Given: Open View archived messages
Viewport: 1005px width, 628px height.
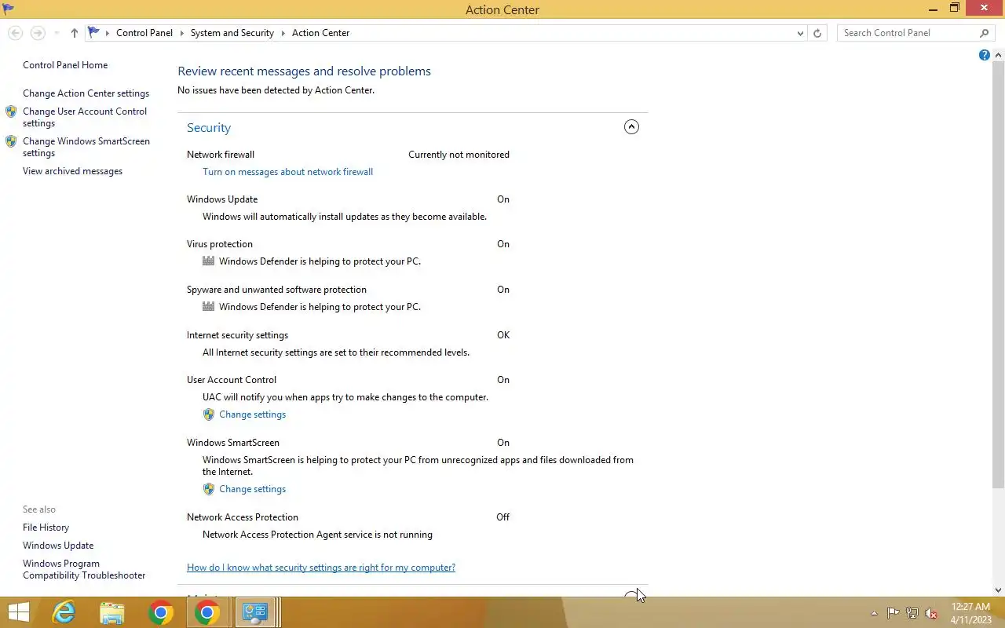Looking at the screenshot, I should [72, 171].
